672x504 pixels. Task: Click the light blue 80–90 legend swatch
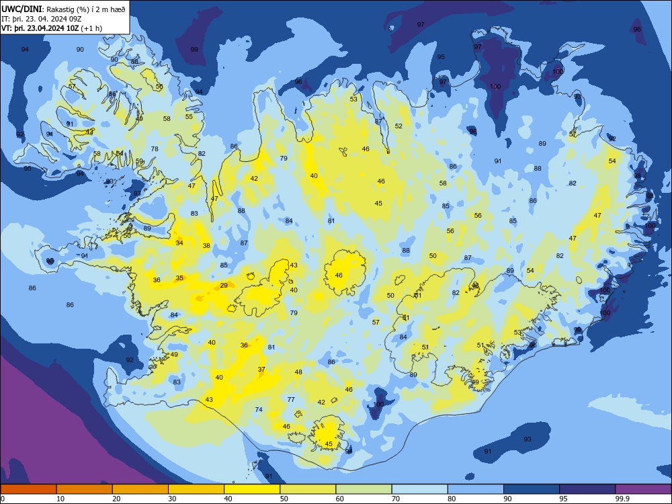pyautogui.click(x=476, y=489)
